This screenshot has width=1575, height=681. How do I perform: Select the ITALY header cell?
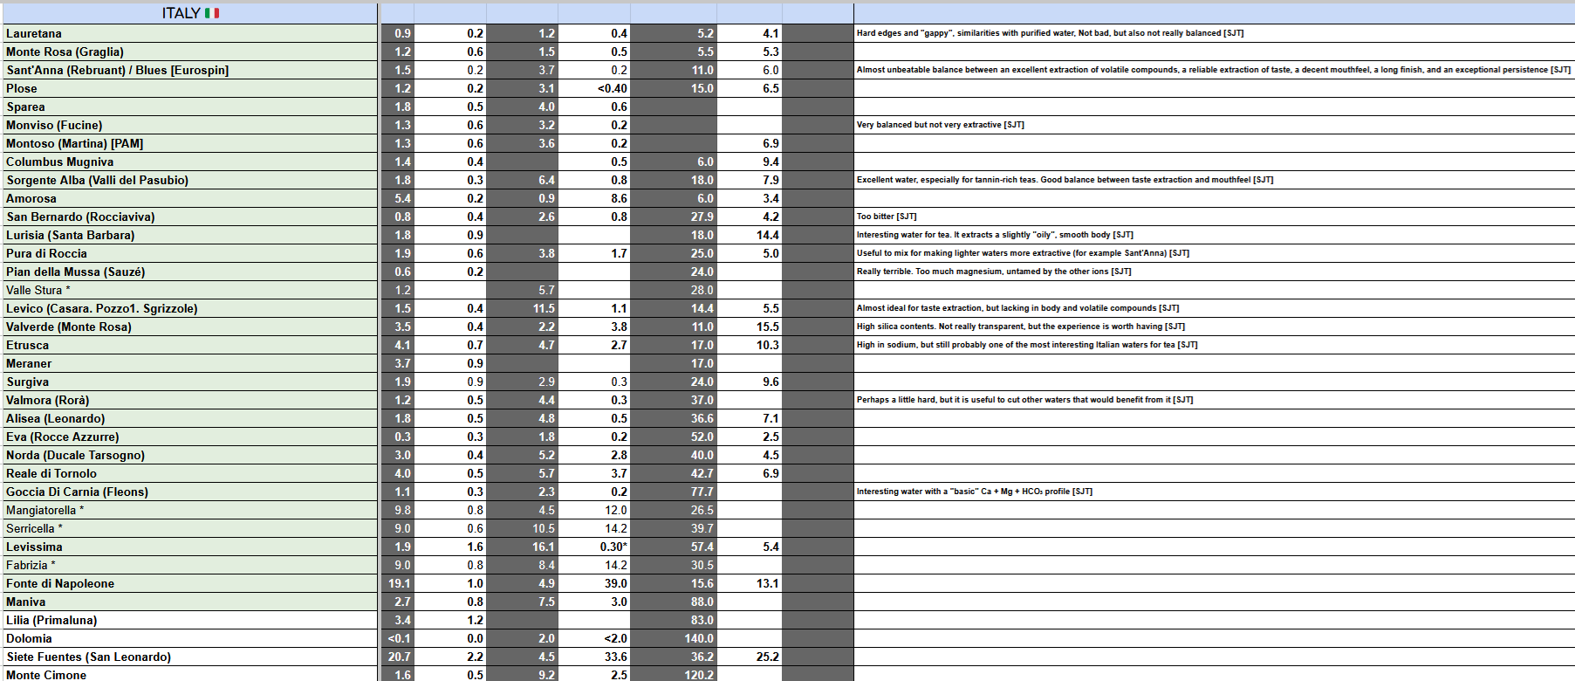coord(189,13)
